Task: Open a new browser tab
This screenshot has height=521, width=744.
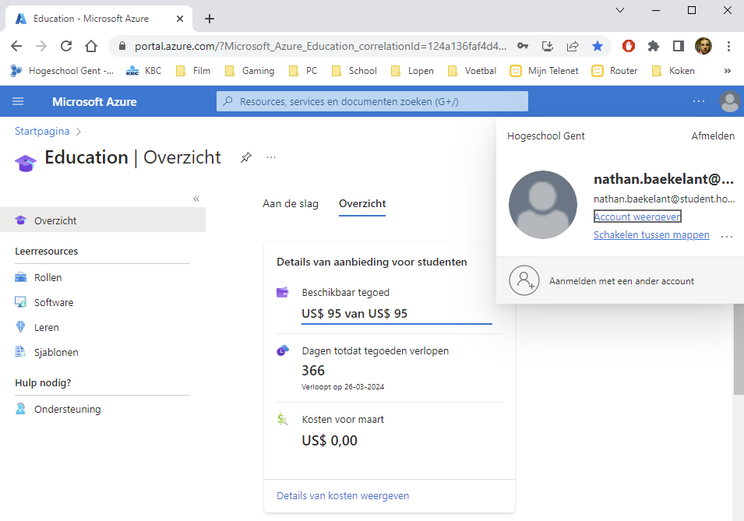Action: click(210, 19)
